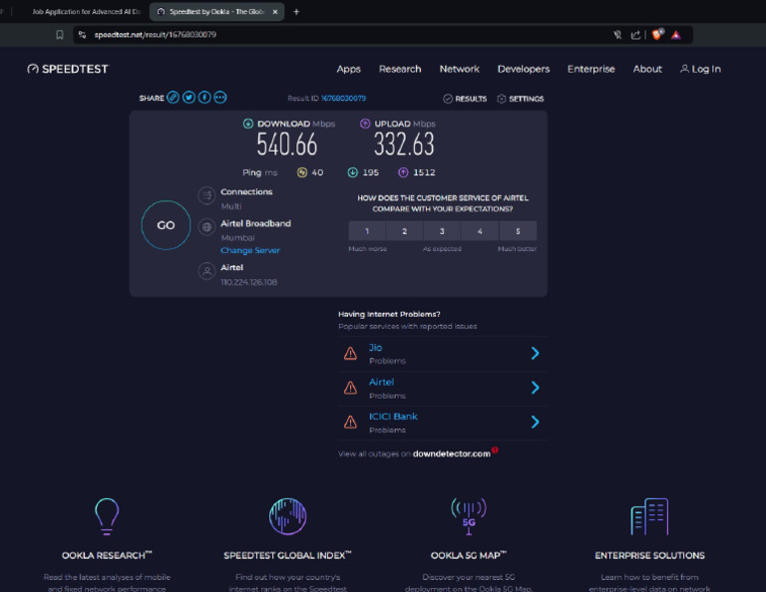Share result on Twitter
The image size is (766, 592).
click(189, 98)
